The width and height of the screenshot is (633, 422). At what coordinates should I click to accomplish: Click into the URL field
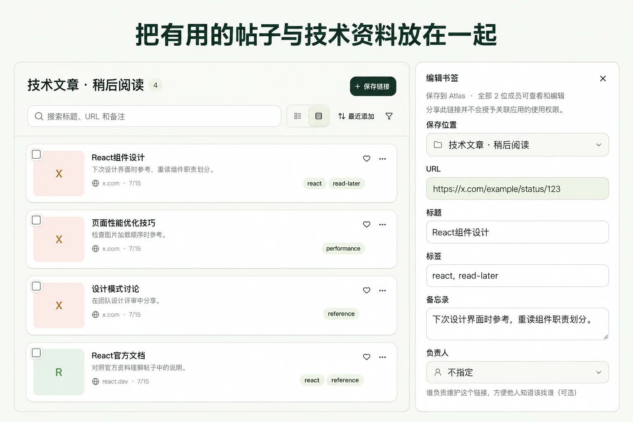pyautogui.click(x=517, y=188)
